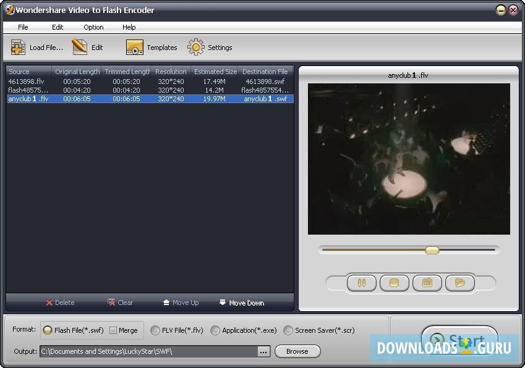Open the Load File toolbar icon
This screenshot has height=368, width=525.
tap(19, 46)
